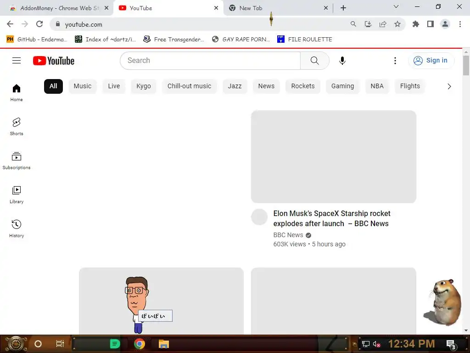This screenshot has width=470, height=353.
Task: Click the BBC News channel avatar
Action: tap(259, 217)
